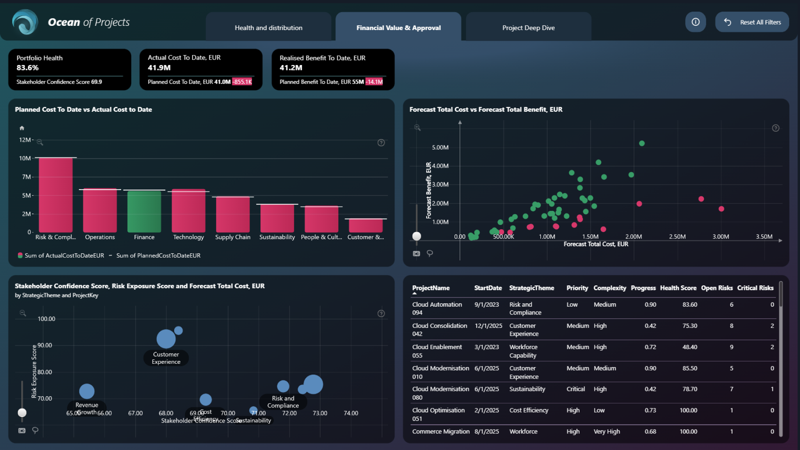Click lasso select icon under Forecast scatter
800x450 pixels.
coord(430,253)
